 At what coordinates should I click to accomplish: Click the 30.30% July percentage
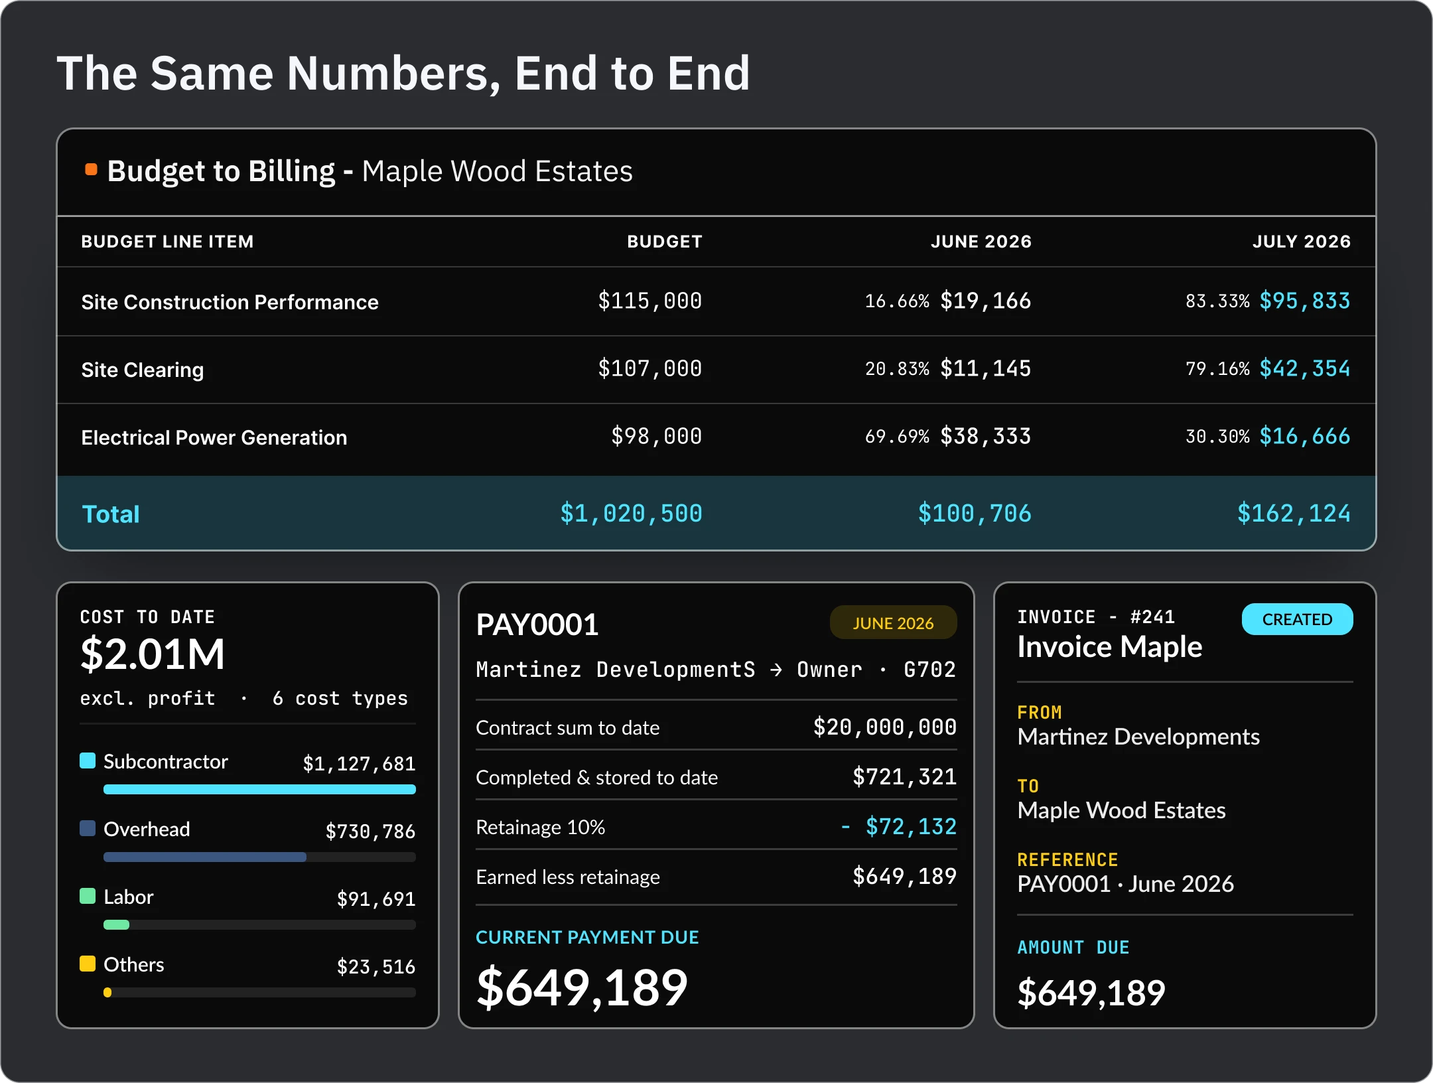pyautogui.click(x=1217, y=437)
